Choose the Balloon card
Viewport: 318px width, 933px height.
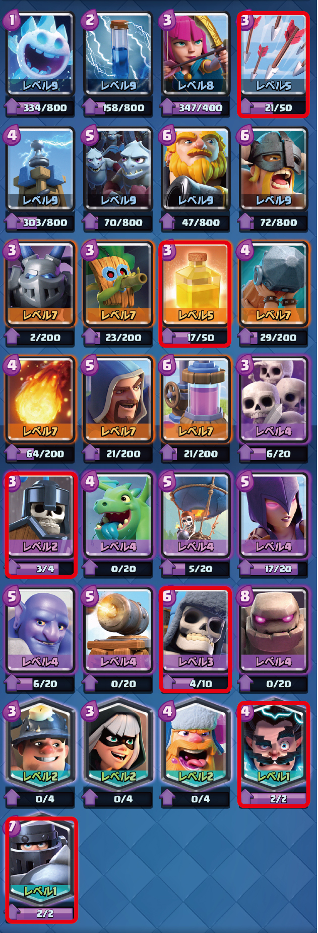(196, 515)
